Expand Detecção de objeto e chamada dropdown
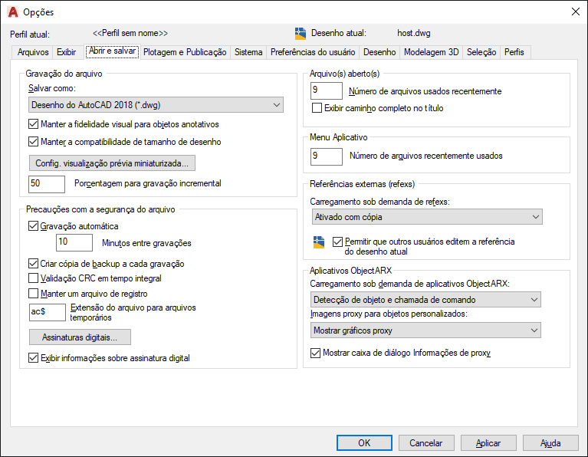 425,299
